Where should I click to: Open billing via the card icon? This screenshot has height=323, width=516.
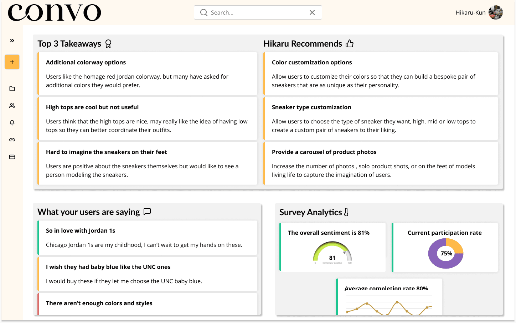[x=12, y=157]
